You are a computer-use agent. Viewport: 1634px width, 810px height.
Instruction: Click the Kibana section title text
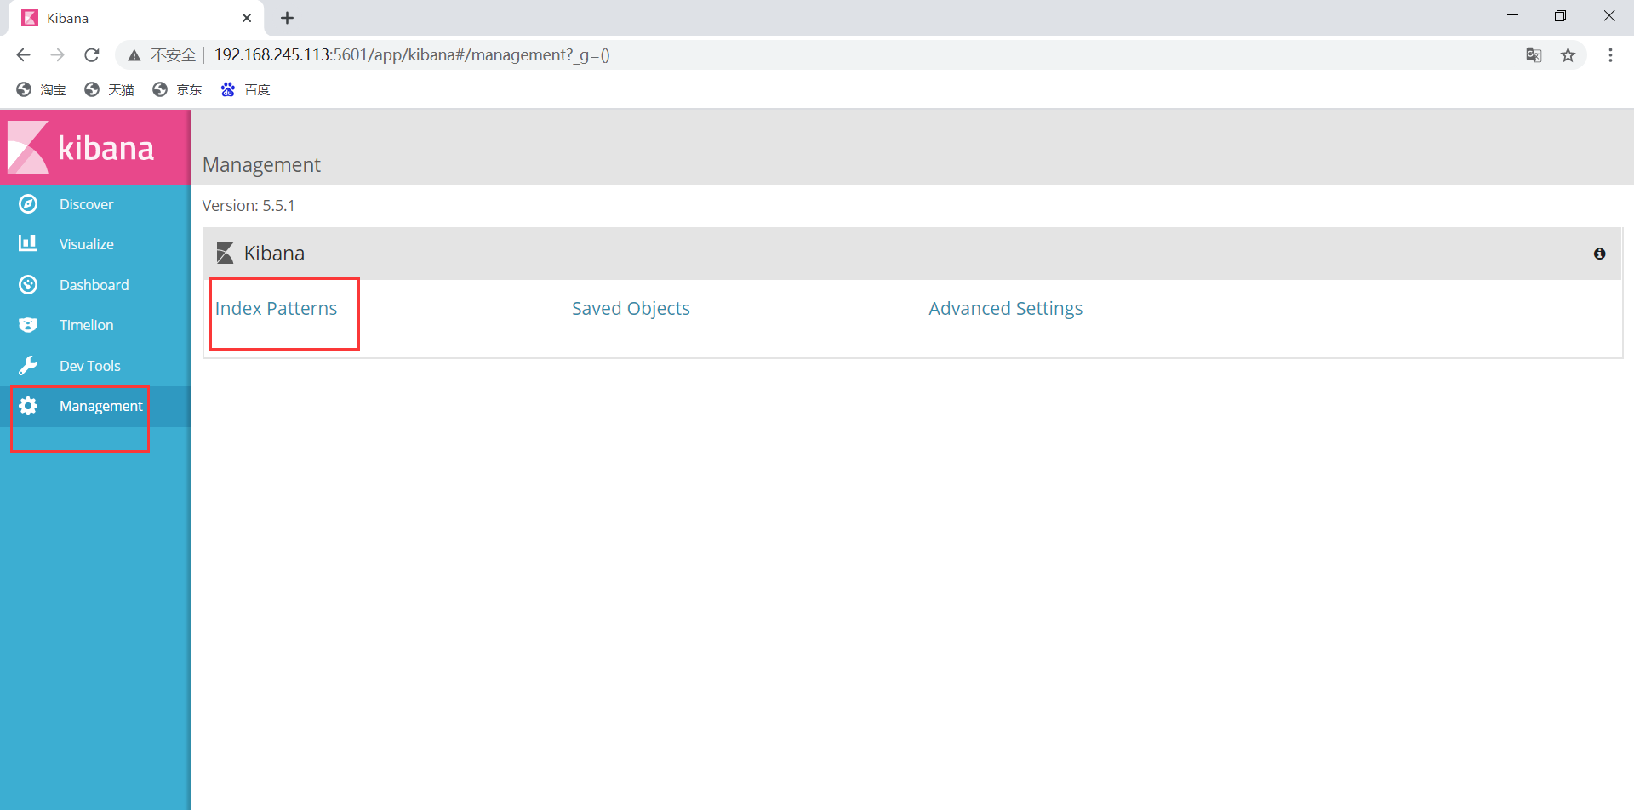274,254
